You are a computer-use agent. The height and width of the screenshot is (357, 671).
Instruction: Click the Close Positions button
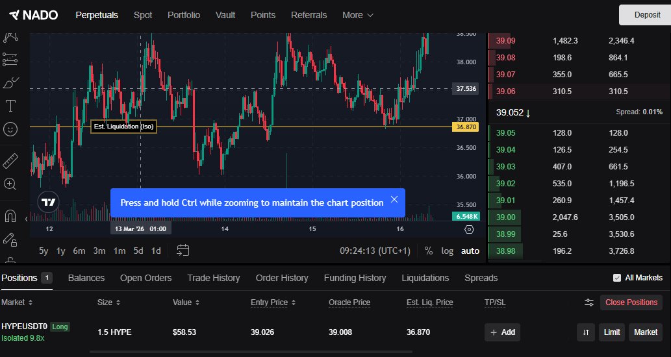631,302
